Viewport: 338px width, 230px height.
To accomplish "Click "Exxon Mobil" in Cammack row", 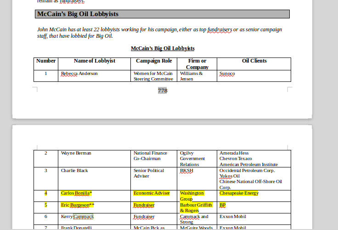I will coord(232,217).
